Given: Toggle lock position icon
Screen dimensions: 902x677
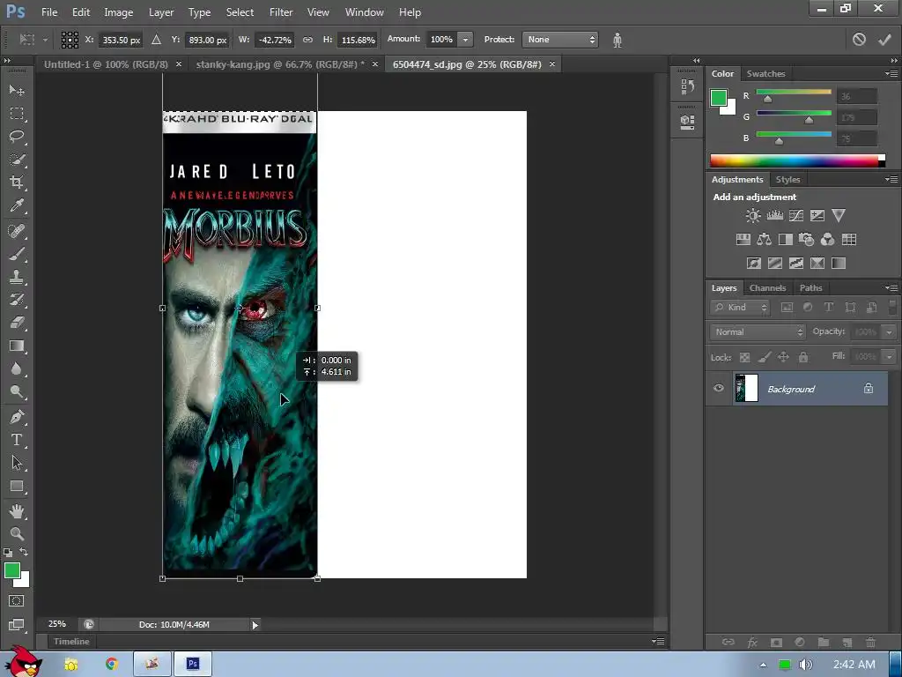Looking at the screenshot, I should [783, 358].
